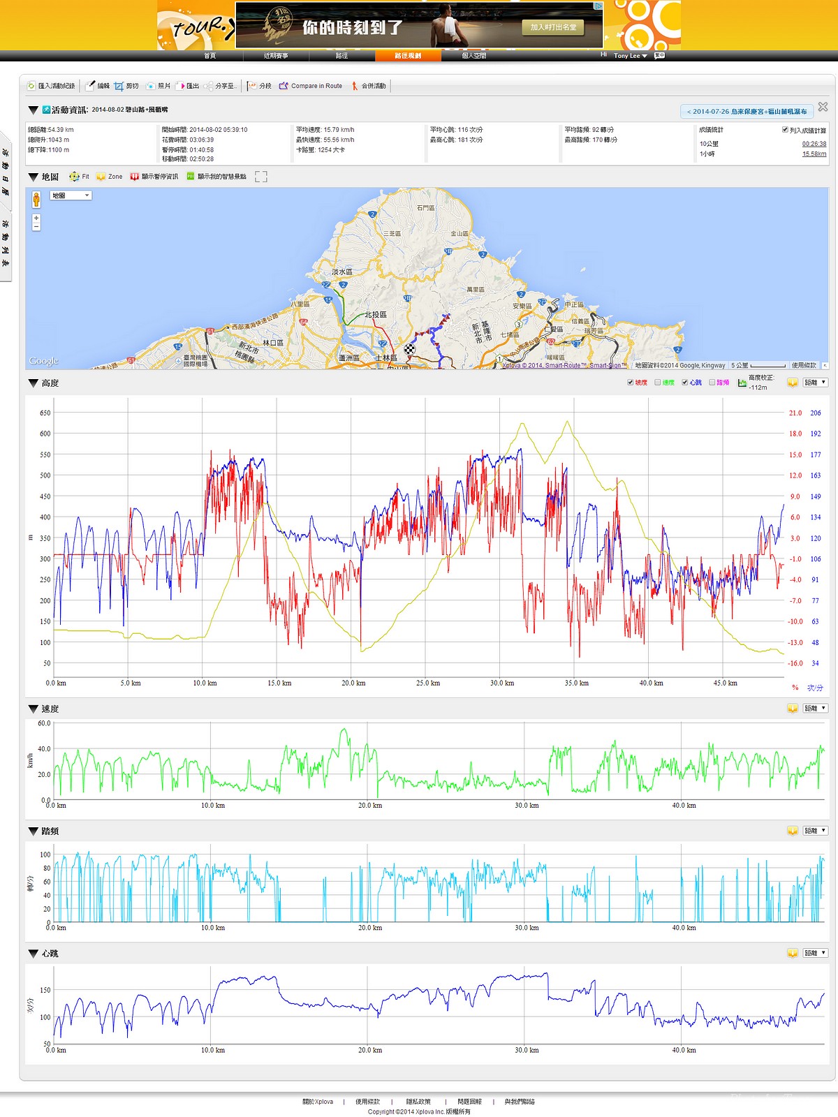Enable the 速度 speed checkbox in chart

click(658, 383)
